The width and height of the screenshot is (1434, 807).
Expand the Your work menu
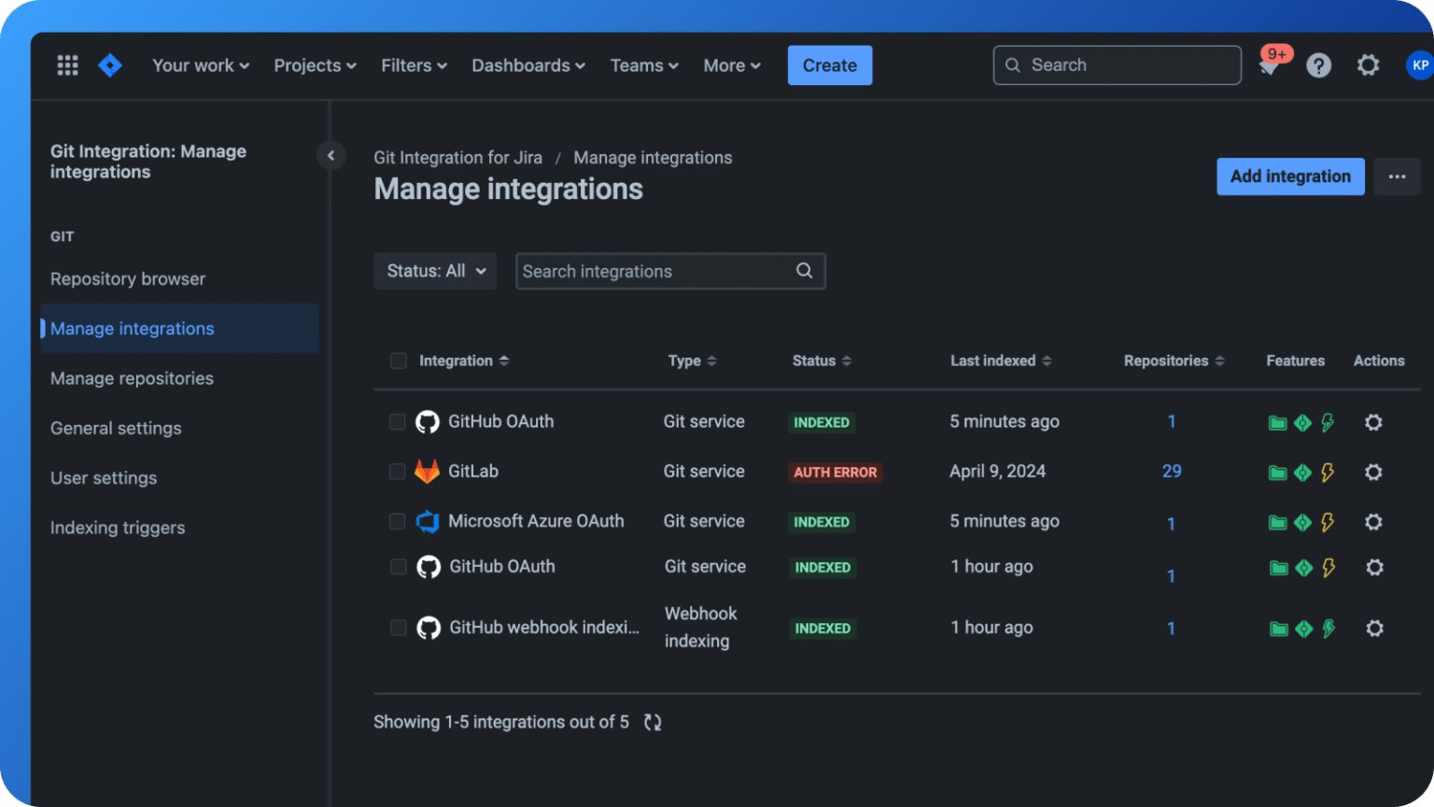click(x=201, y=65)
